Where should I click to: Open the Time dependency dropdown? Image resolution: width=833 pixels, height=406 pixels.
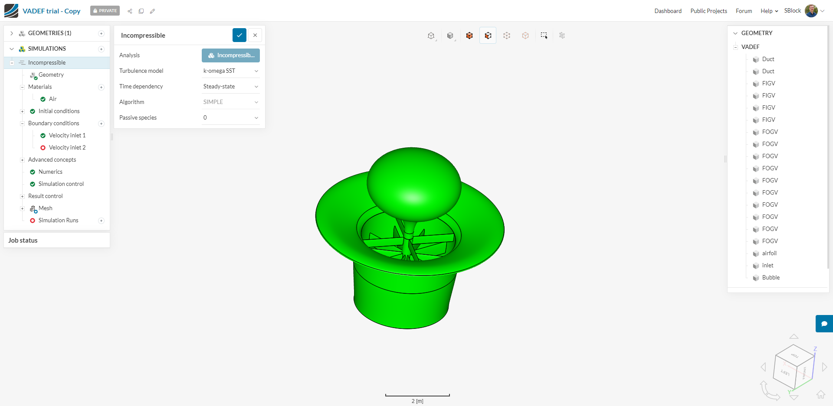coord(230,86)
